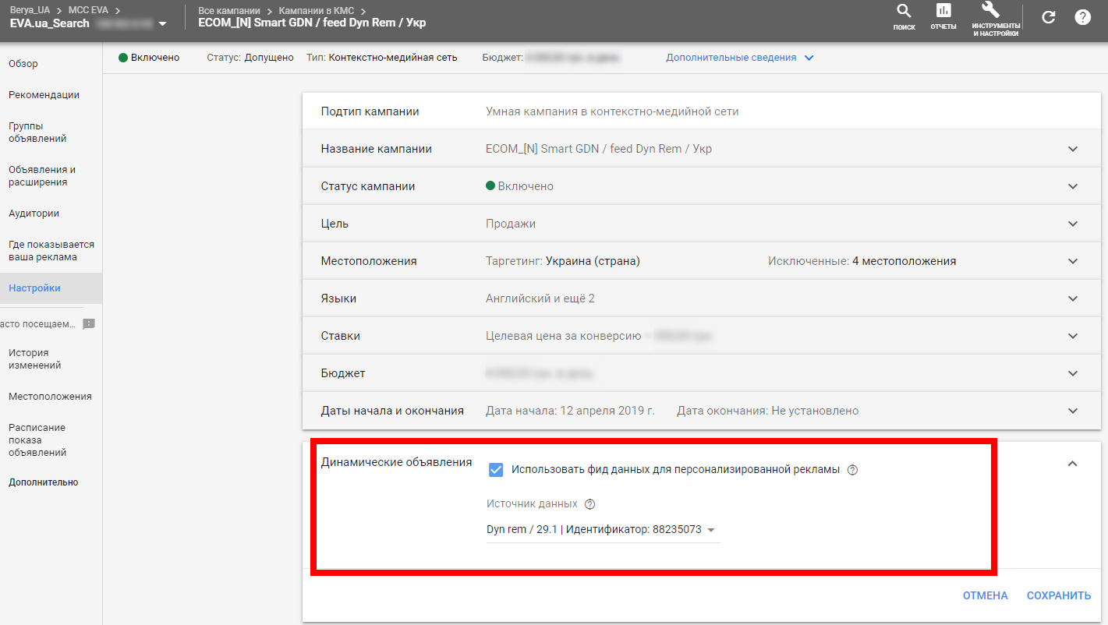
Task: Open Аудитории in the left sidebar
Action: click(x=34, y=214)
